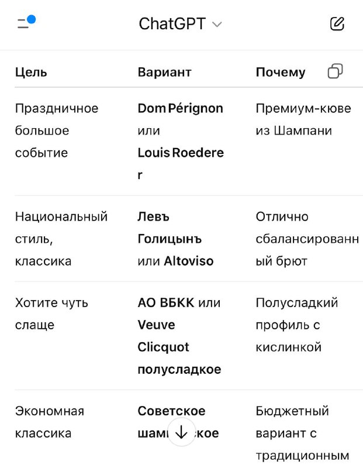This screenshot has width=363, height=468.
Task: Start a new chat with compose icon
Action: 337,24
